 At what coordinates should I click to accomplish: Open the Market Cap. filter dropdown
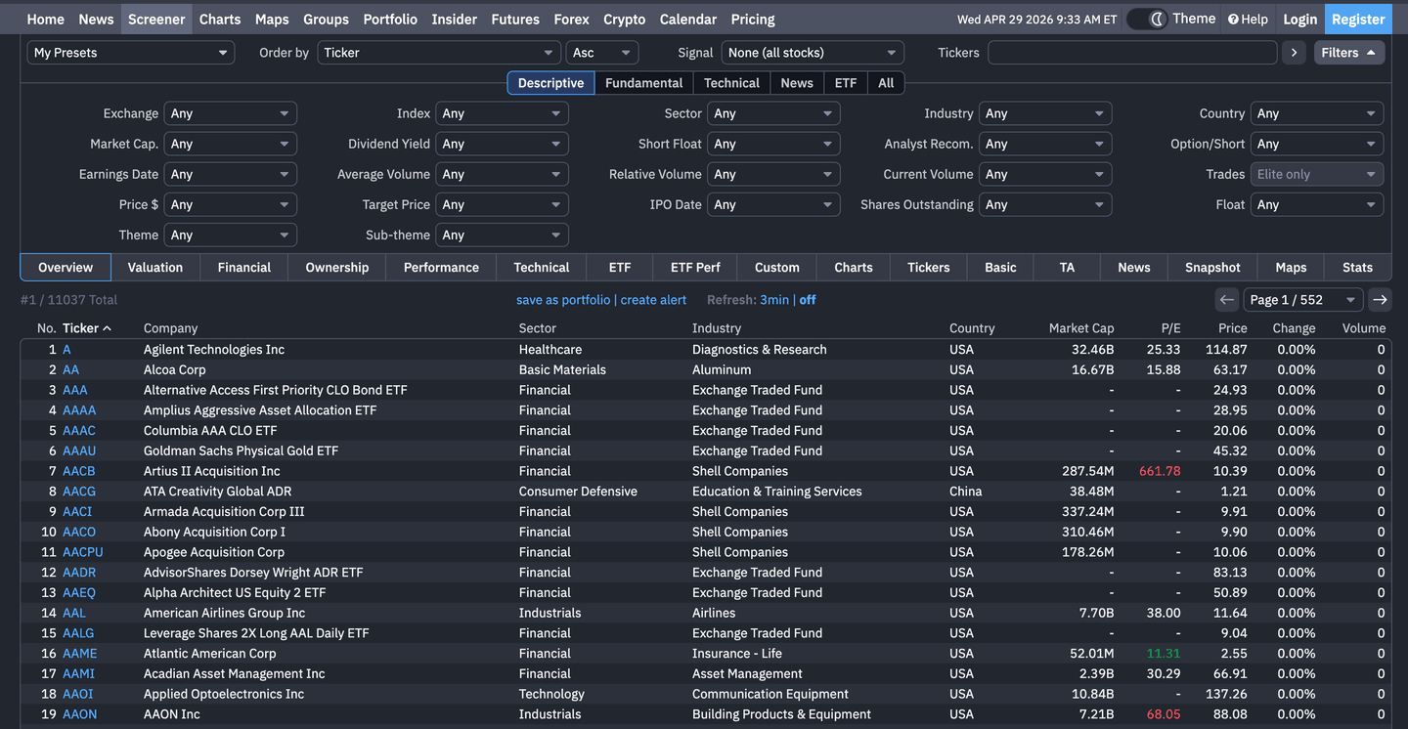tap(231, 144)
